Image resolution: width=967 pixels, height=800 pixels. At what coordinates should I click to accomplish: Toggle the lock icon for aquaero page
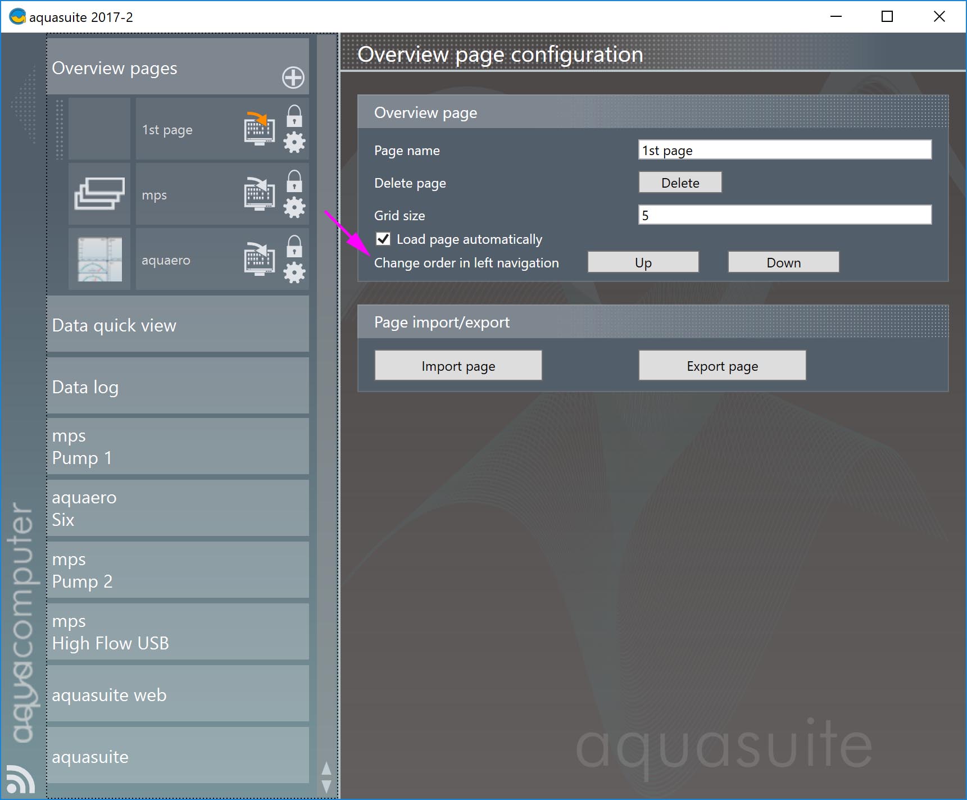(294, 246)
